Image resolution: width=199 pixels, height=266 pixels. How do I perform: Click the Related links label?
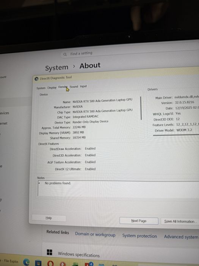[x=58, y=232]
